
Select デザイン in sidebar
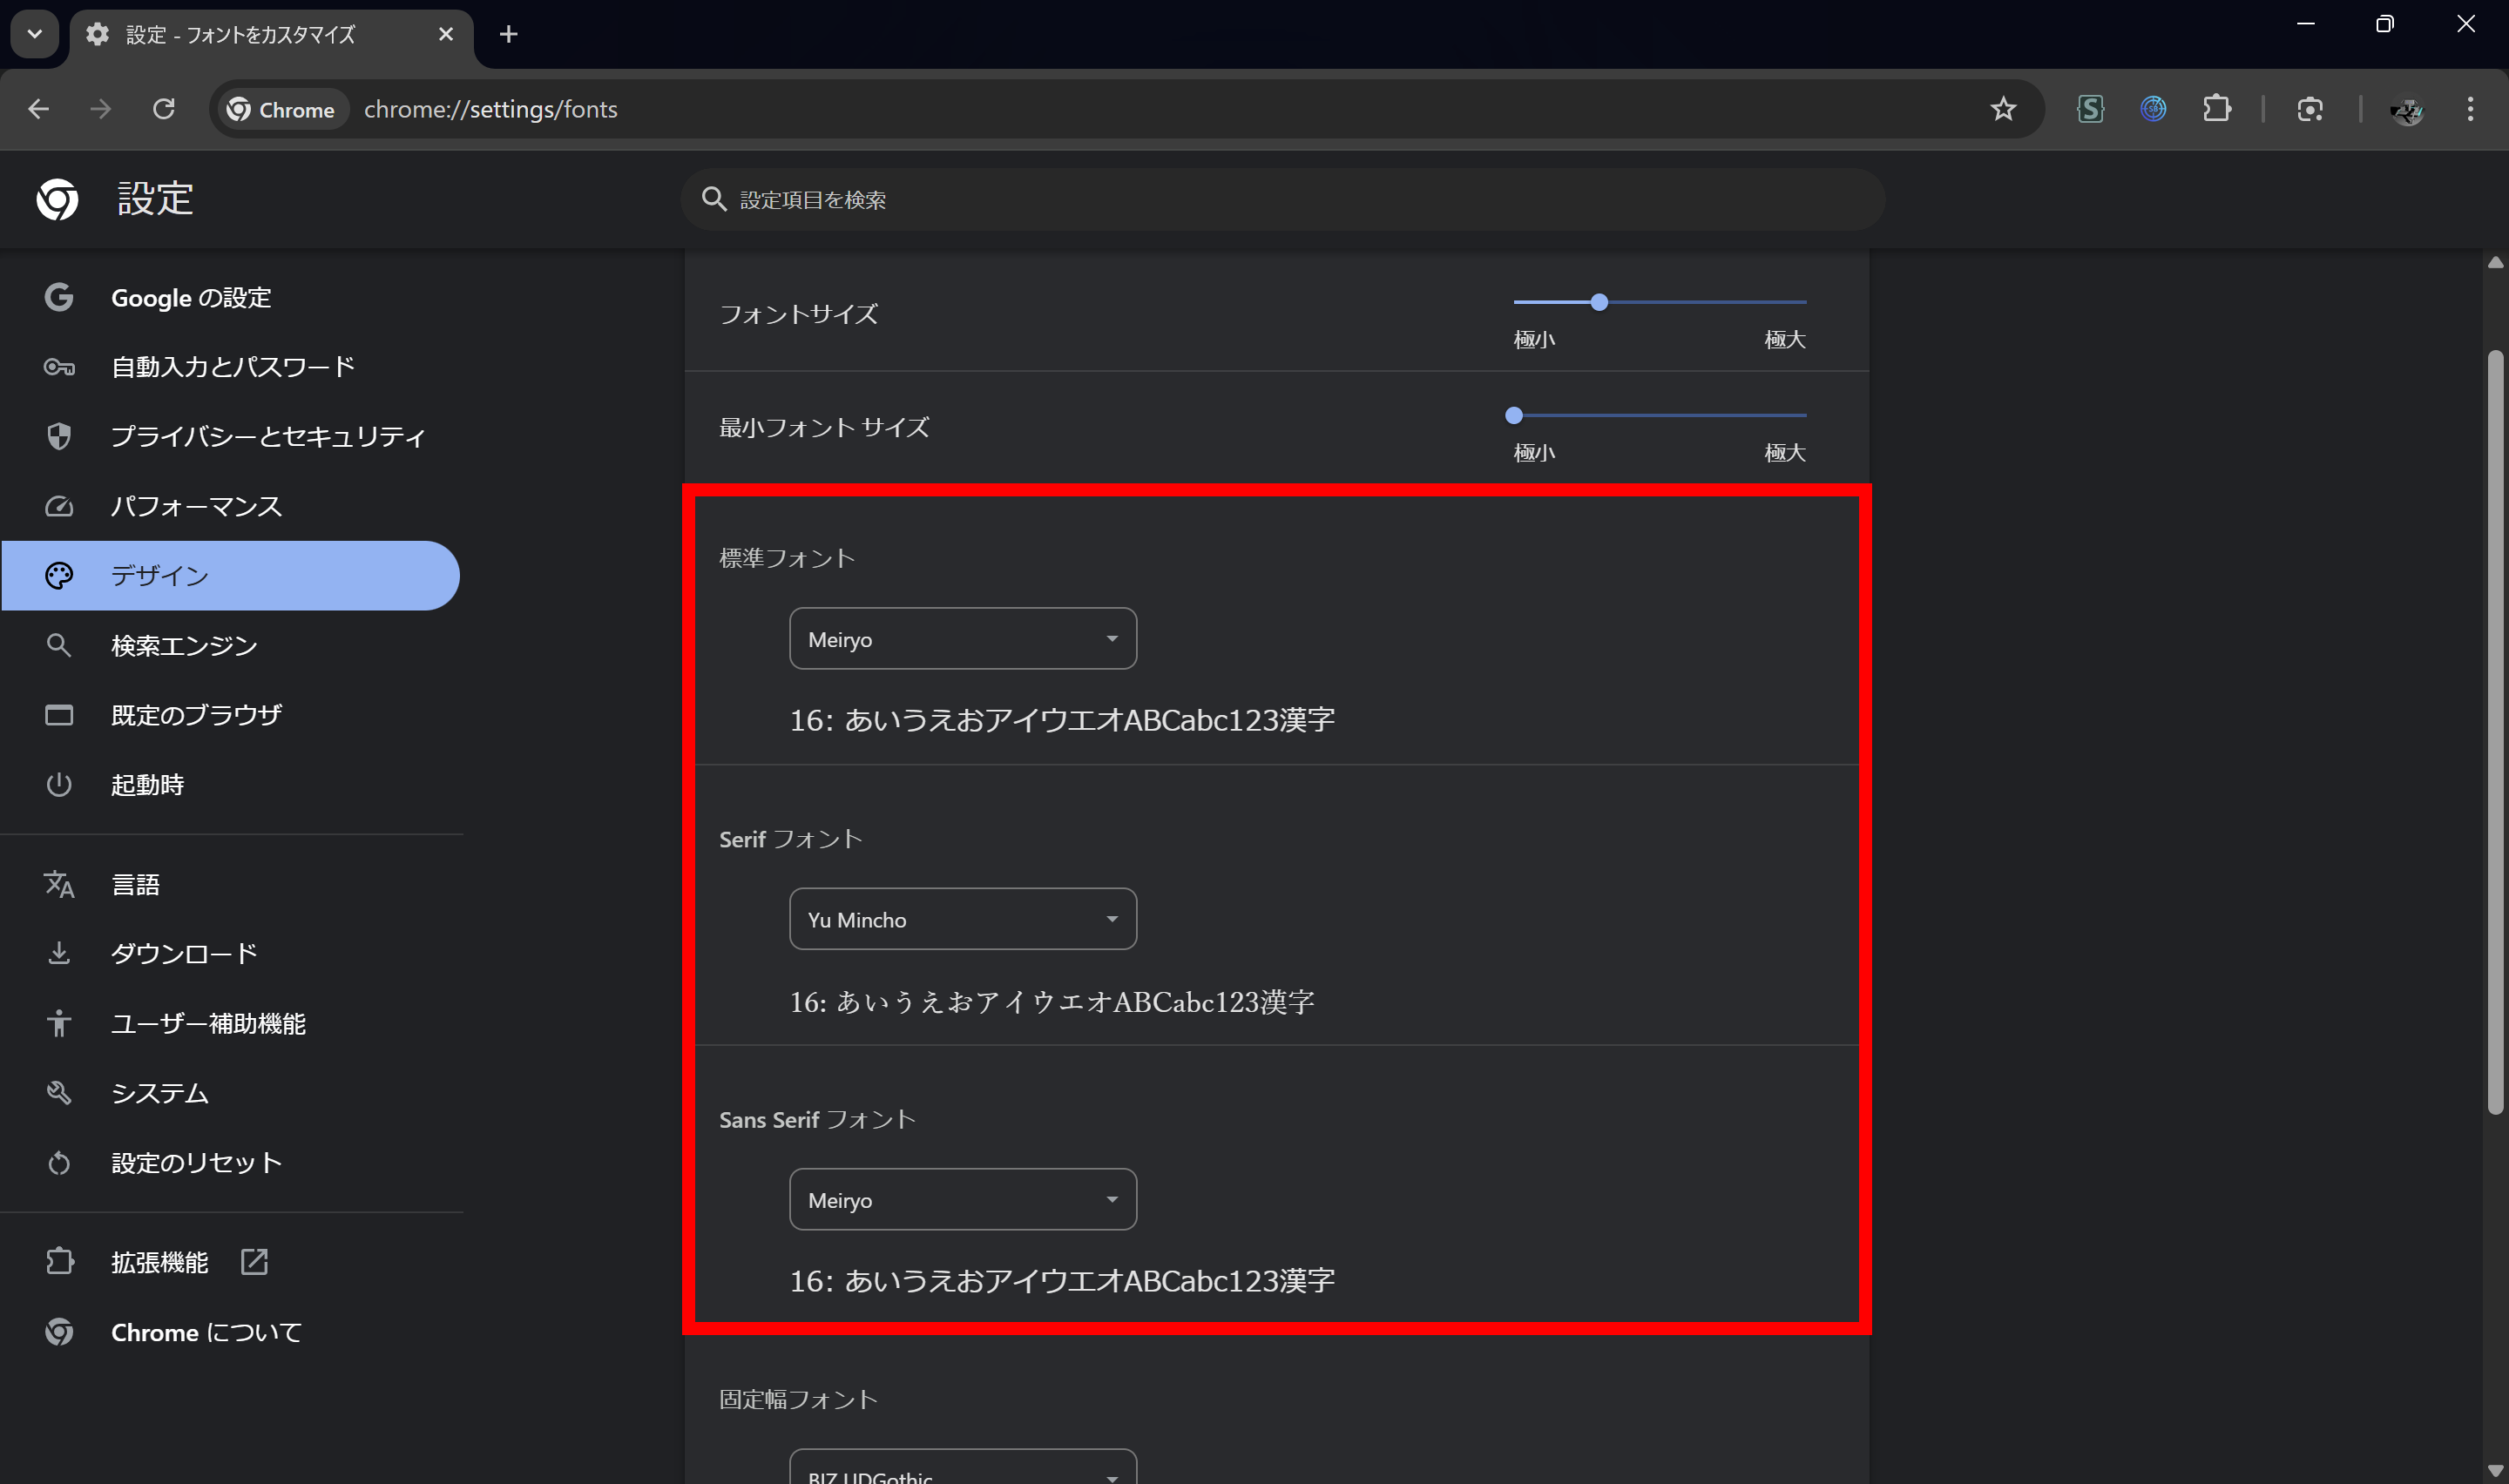point(231,575)
